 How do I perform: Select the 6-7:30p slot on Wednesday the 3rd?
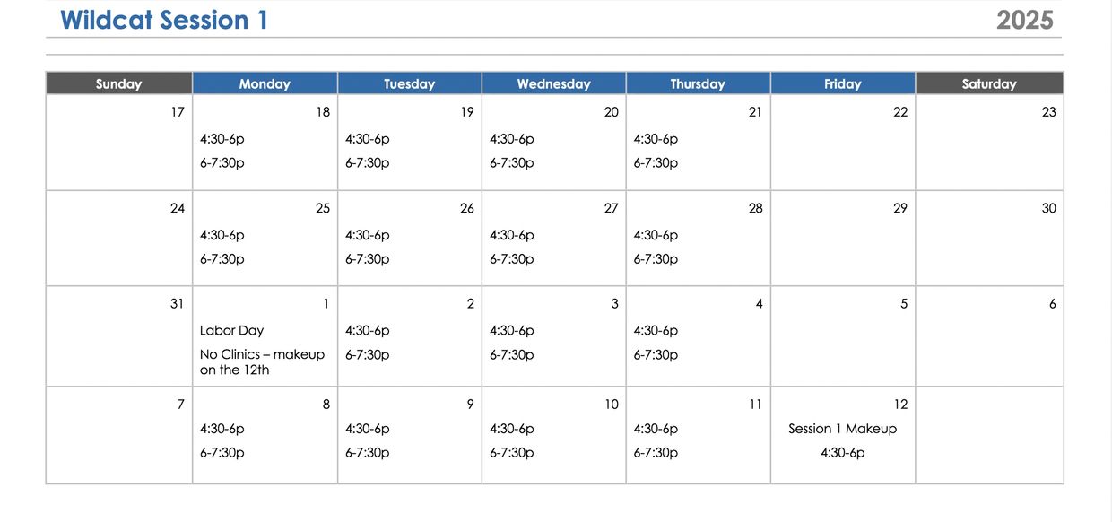(x=511, y=355)
